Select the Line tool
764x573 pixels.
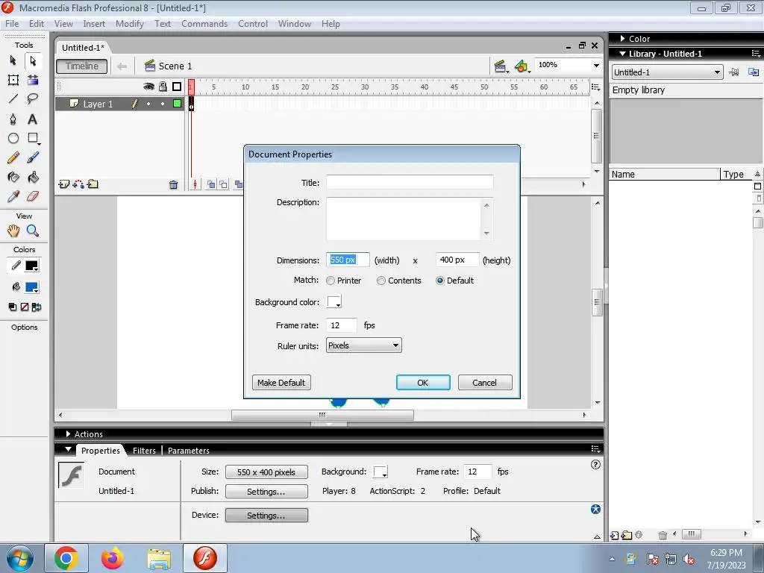click(13, 99)
